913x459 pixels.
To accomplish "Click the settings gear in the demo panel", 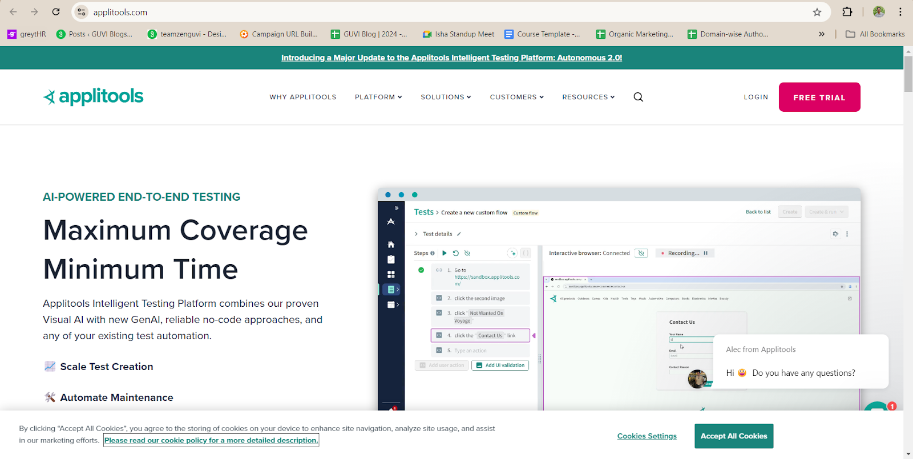I will [835, 234].
